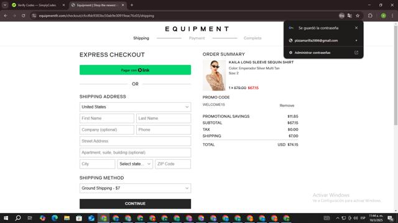
Task: Show hidden system tray icons
Action: (338, 218)
